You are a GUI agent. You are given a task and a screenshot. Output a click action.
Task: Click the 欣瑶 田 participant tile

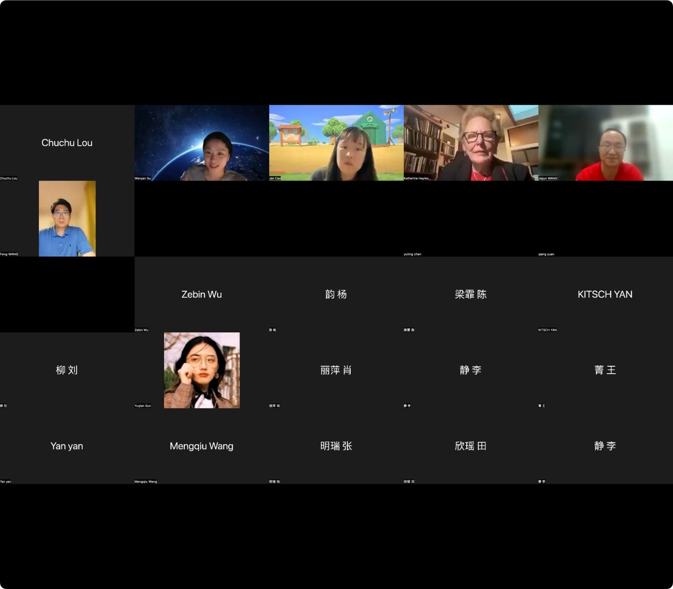(x=470, y=446)
